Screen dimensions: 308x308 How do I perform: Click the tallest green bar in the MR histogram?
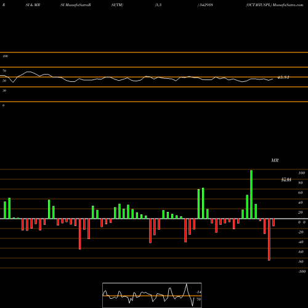point(251,194)
